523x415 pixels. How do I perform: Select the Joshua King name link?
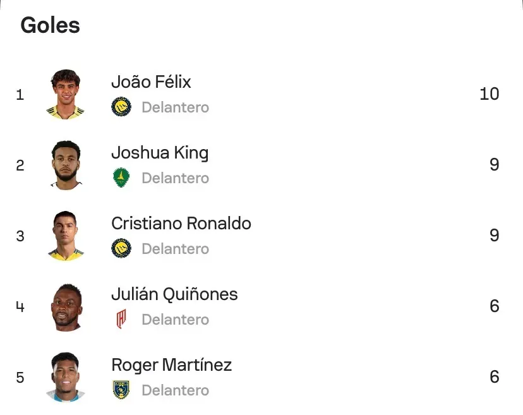click(160, 153)
